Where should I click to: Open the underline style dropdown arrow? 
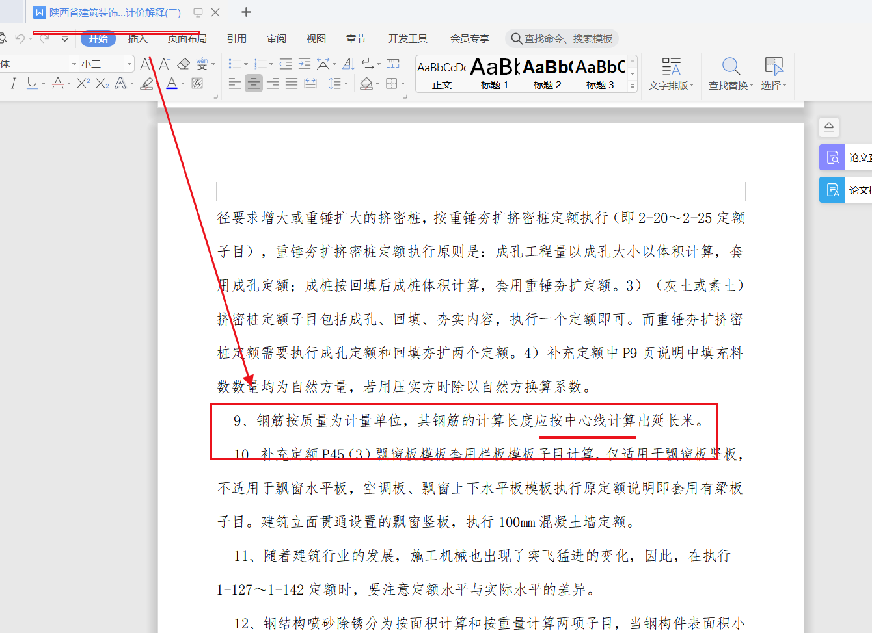click(x=44, y=84)
